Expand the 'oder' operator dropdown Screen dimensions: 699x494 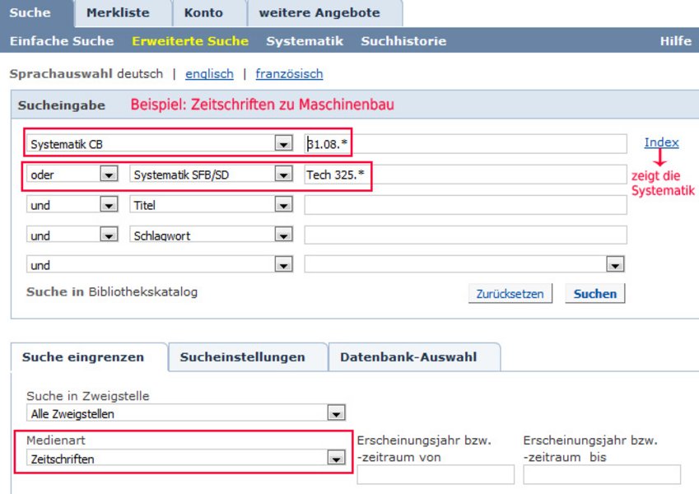[x=109, y=175]
